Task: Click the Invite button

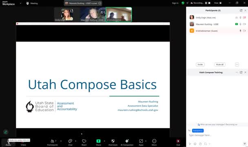Action: 200,65
